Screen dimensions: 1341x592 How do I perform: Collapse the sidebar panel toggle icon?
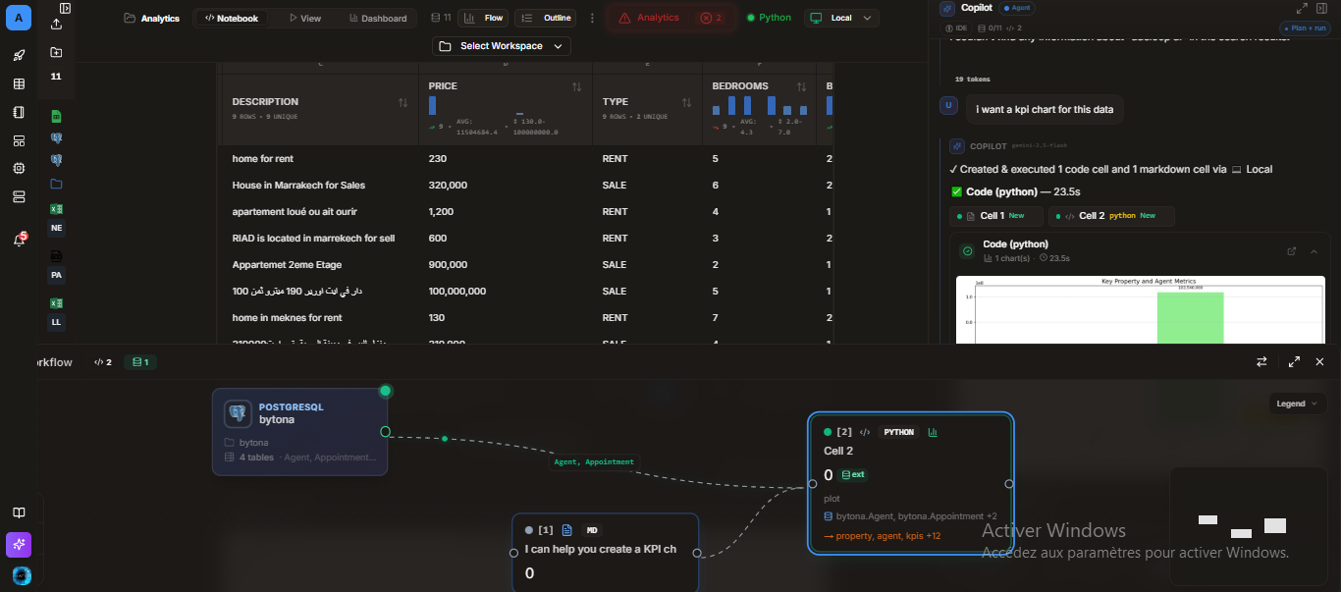click(x=66, y=8)
